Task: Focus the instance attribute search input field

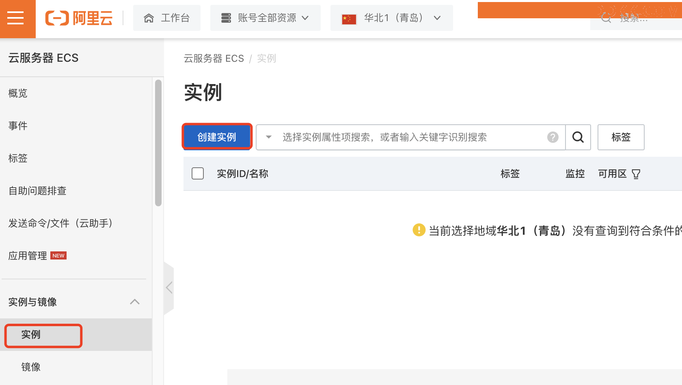Action: (411, 137)
